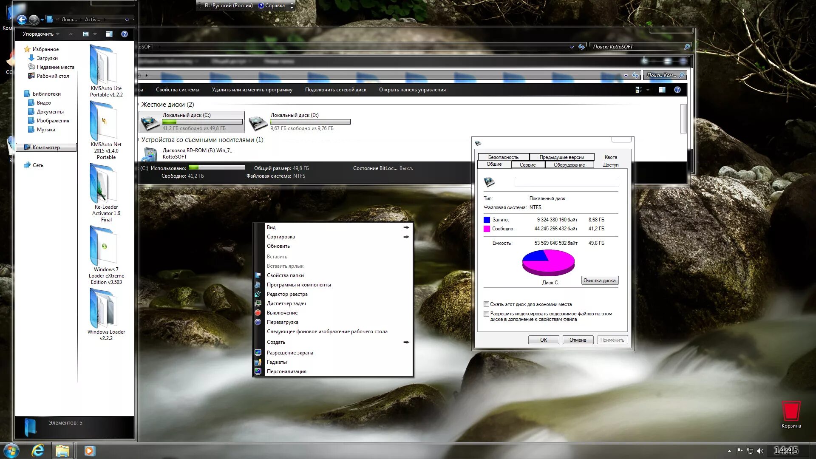Click Подключить сетевой диск
The width and height of the screenshot is (816, 459).
coord(335,90)
